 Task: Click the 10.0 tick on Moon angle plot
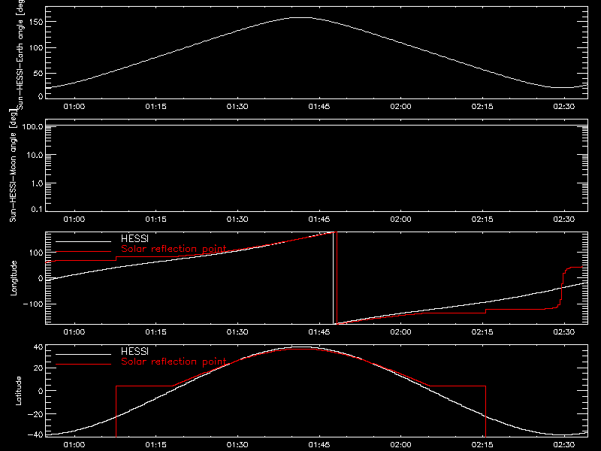(35, 155)
